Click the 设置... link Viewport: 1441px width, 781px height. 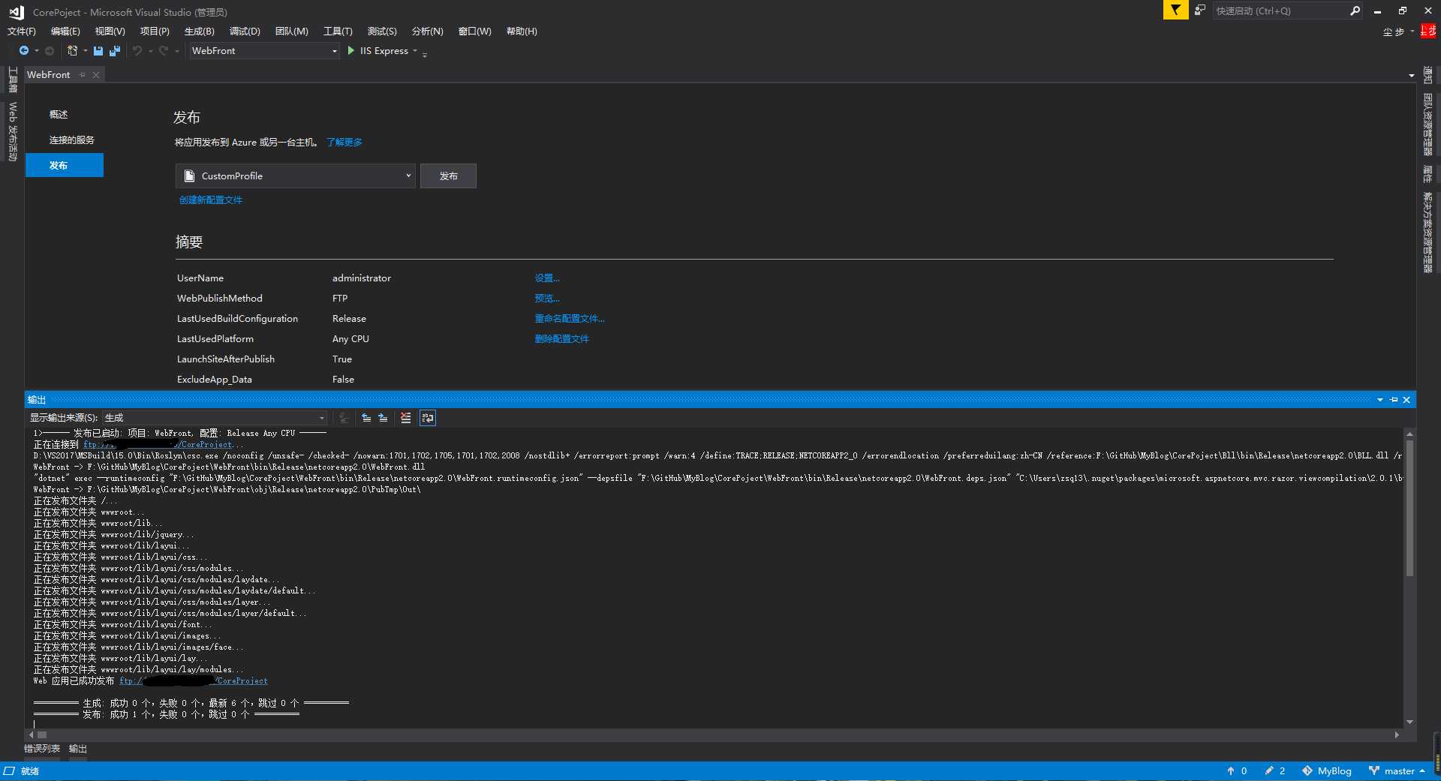pyautogui.click(x=547, y=278)
